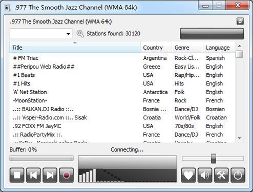Sort by the Genre column header
Screen dimensions: 253x192
click(x=187, y=48)
